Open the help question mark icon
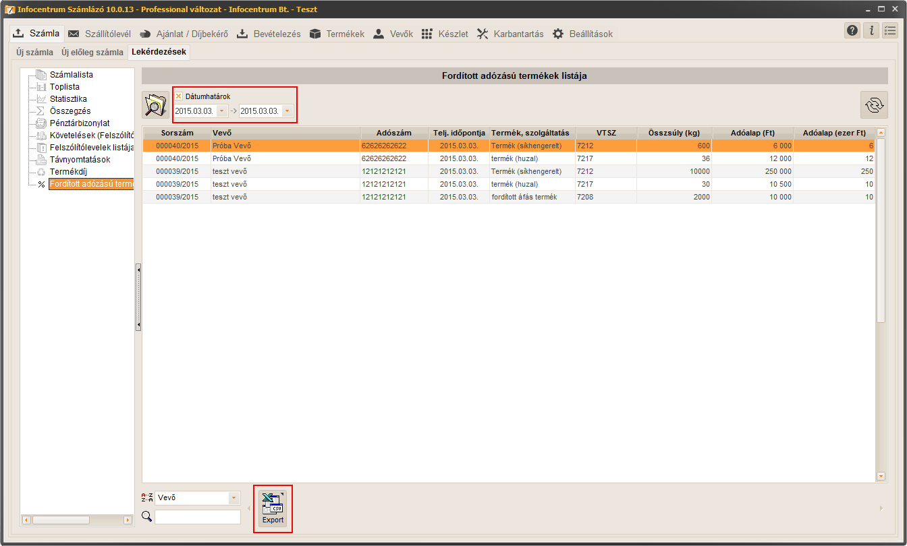This screenshot has width=907, height=546. [852, 30]
